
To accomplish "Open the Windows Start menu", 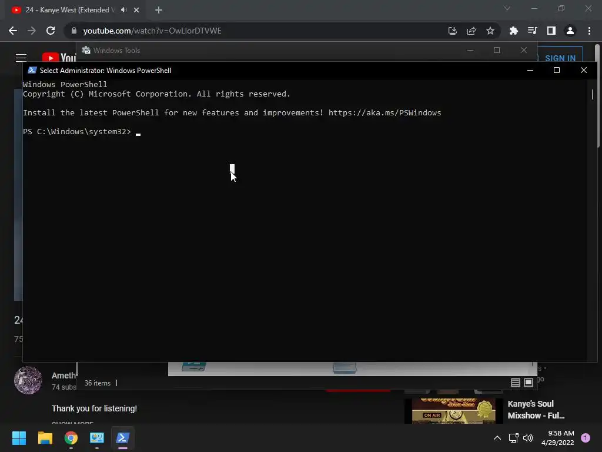I will tap(19, 438).
